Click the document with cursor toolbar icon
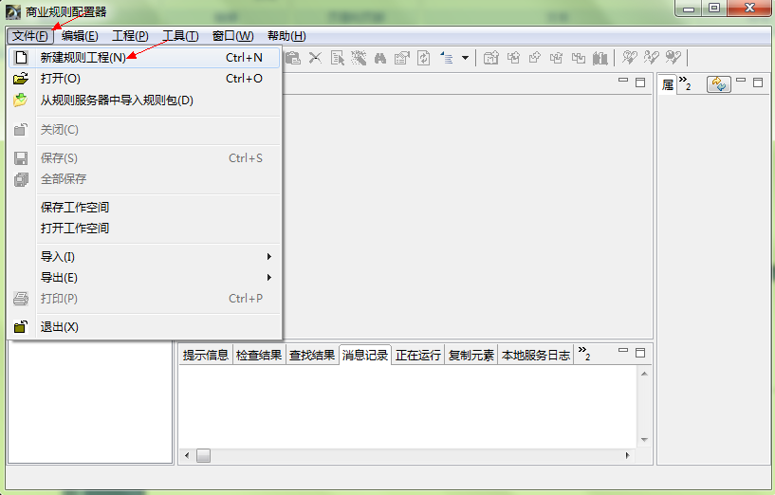Viewport: 775px width, 495px height. [x=338, y=58]
